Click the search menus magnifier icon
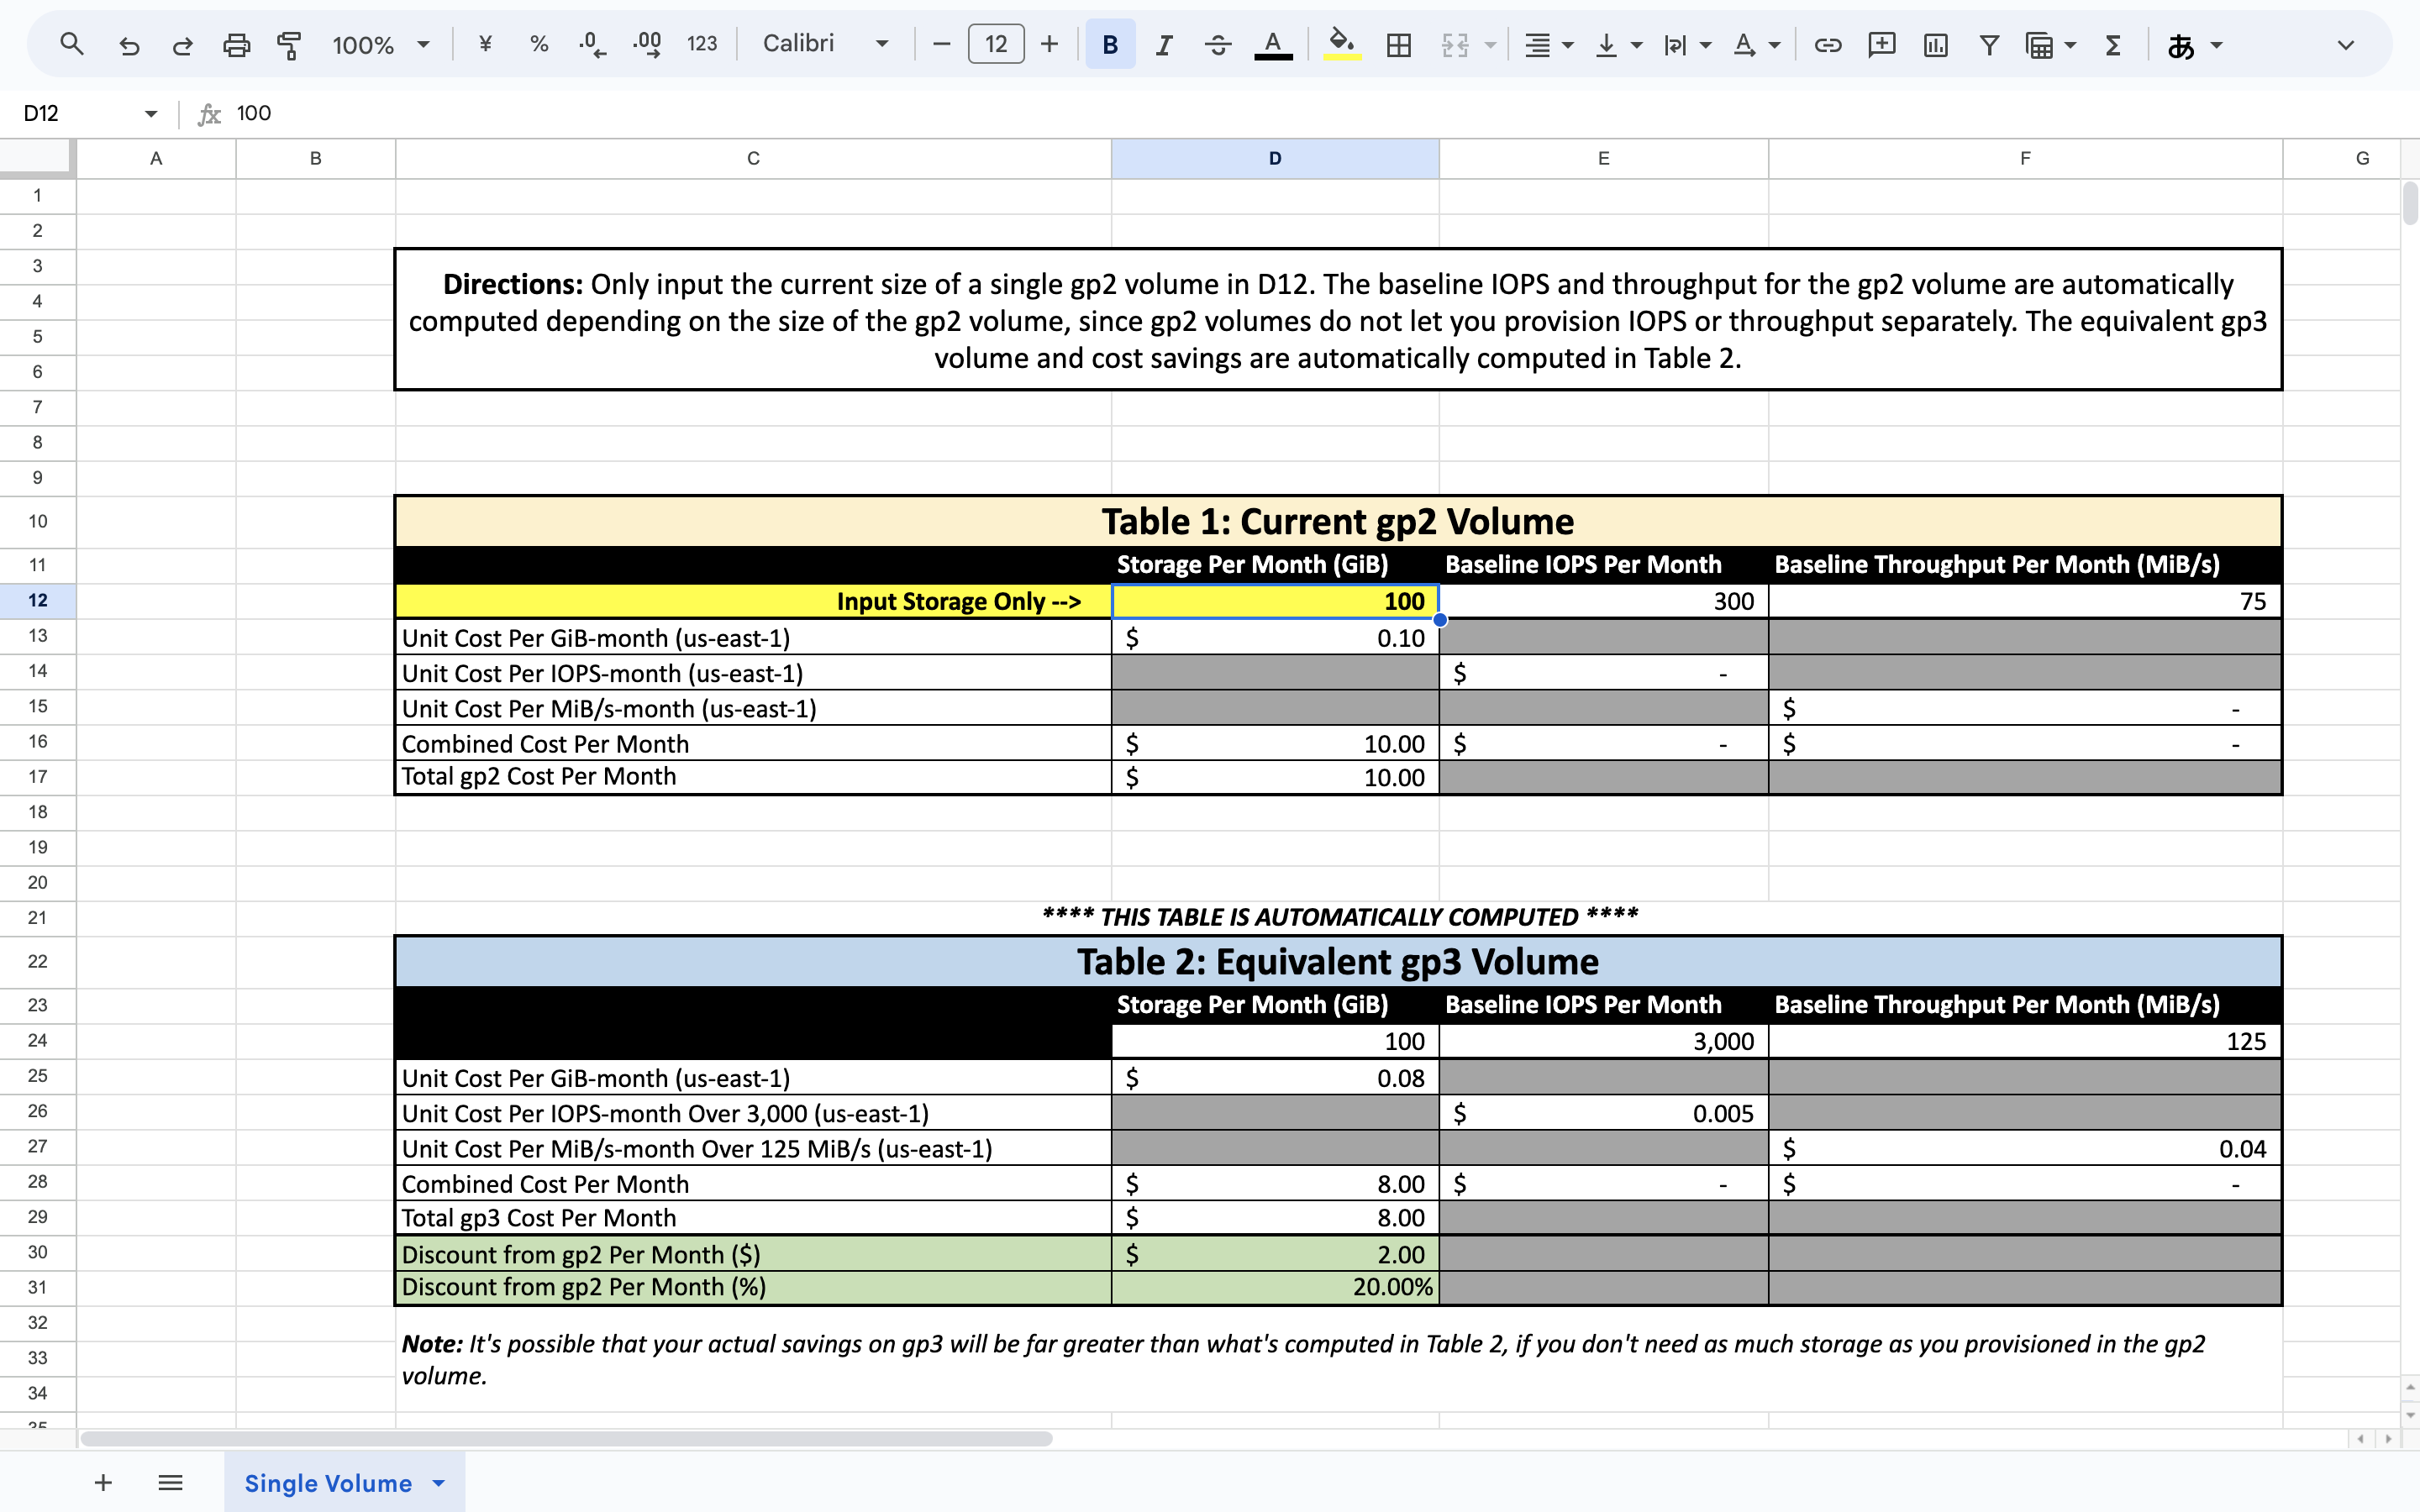 [71, 44]
